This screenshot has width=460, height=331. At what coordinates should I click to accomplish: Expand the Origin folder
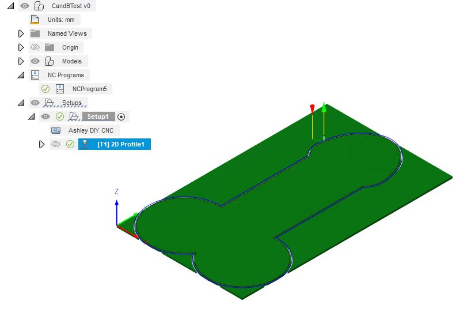[x=21, y=47]
